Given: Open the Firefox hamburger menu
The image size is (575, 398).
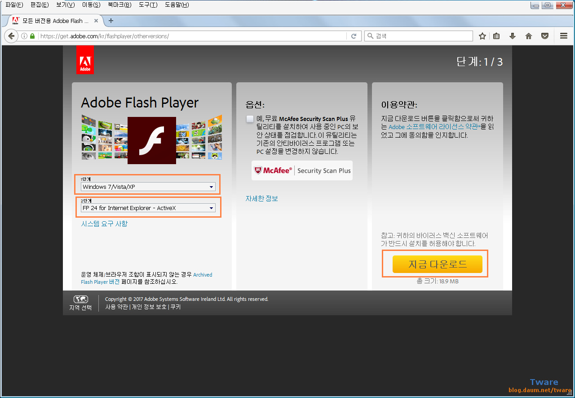Looking at the screenshot, I should 564,36.
